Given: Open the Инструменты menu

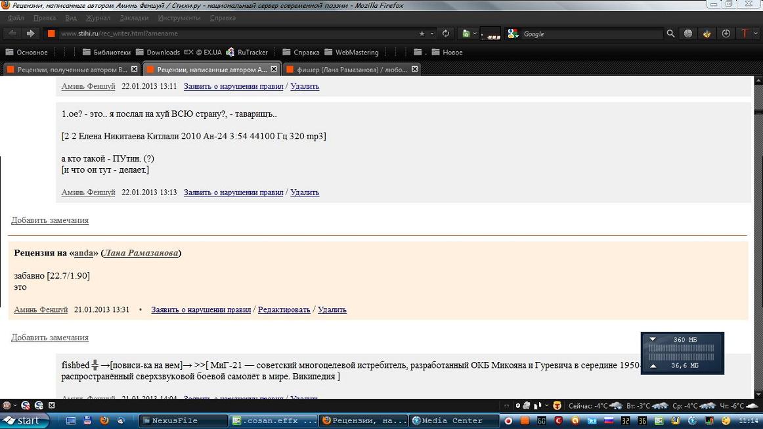Looking at the screenshot, I should pyautogui.click(x=179, y=18).
